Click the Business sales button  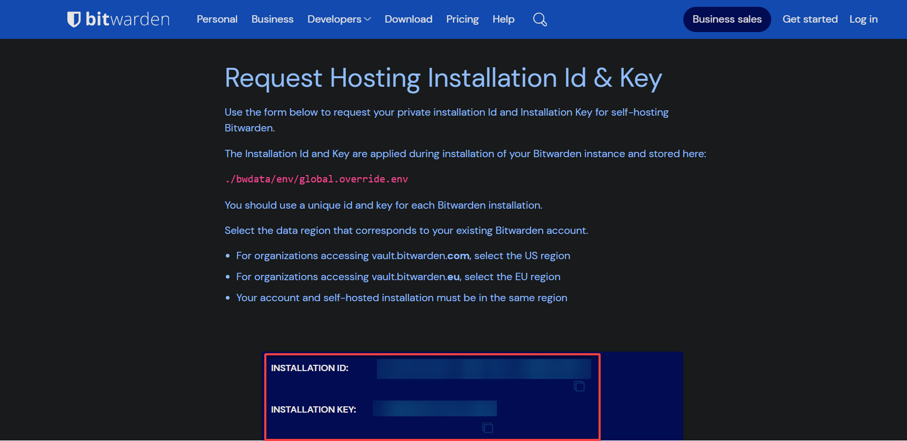point(727,19)
